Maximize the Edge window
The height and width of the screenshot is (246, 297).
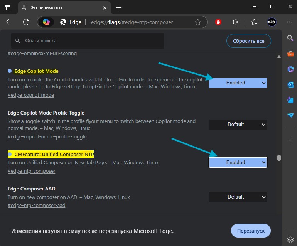[x=272, y=7]
